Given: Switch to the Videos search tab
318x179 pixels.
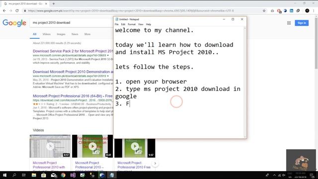Looking at the screenshot, I should (46, 34).
